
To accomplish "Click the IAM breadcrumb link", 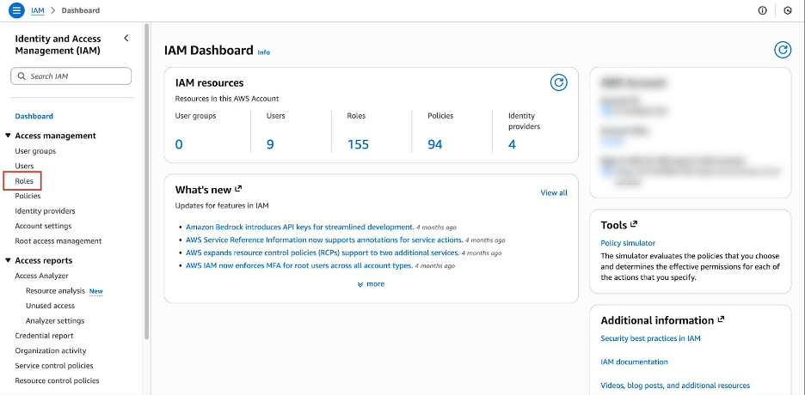I will (38, 10).
